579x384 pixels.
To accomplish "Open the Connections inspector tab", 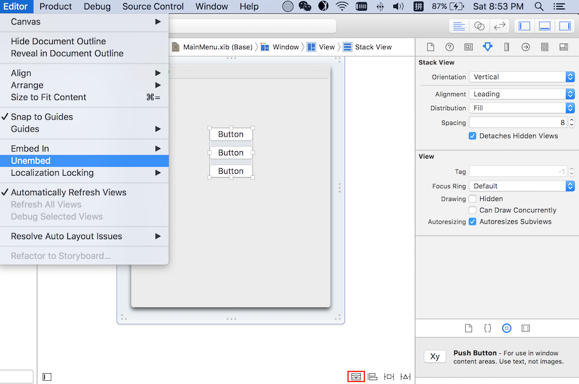I will click(526, 47).
